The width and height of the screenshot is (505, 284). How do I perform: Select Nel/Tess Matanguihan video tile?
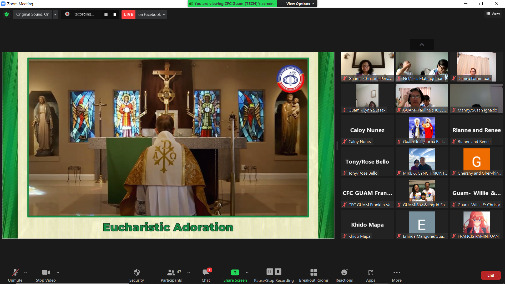click(x=422, y=67)
